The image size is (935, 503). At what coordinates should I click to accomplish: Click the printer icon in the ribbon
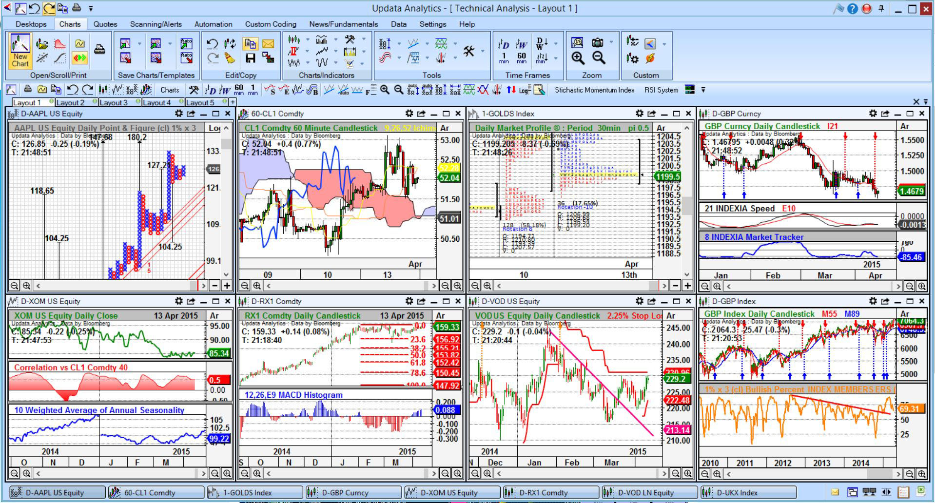tap(99, 49)
